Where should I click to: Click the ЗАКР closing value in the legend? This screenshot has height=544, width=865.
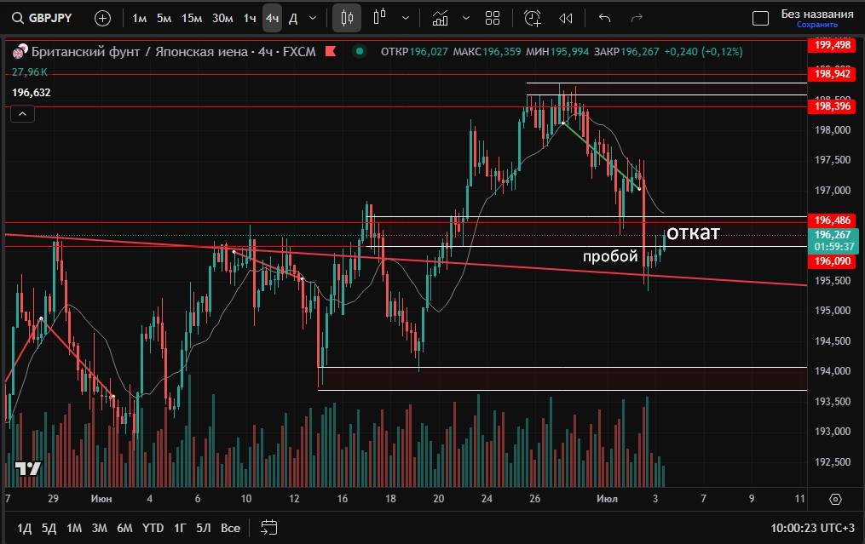coord(640,52)
